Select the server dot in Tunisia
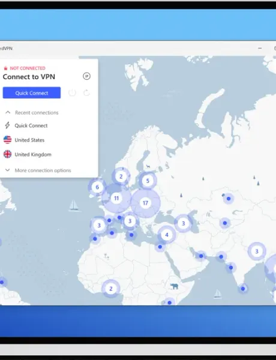Image resolution: width=276 pixels, height=360 pixels. click(x=131, y=235)
